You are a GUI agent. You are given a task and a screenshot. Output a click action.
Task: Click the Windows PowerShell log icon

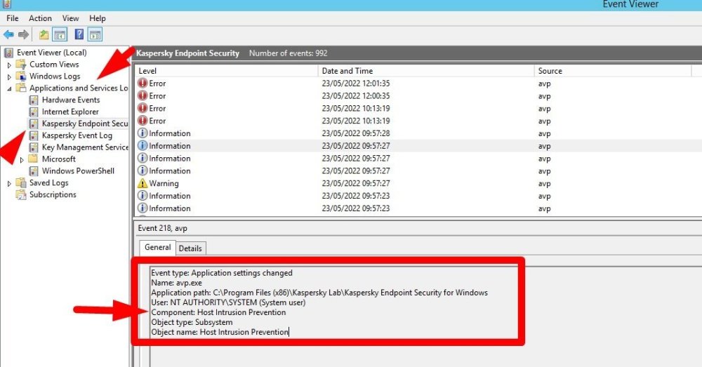coord(34,171)
